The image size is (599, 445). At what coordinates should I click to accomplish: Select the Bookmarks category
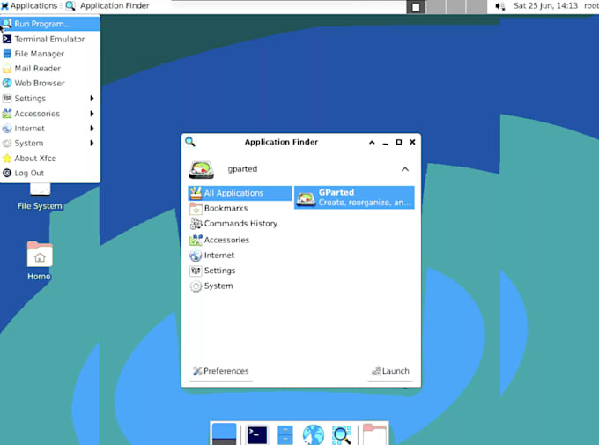tap(240, 208)
